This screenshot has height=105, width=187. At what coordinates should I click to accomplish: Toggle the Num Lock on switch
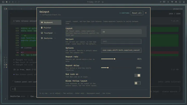pos(137,75)
